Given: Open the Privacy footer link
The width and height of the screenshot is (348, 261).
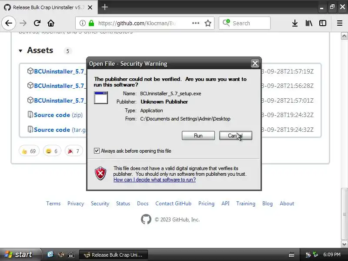Looking at the screenshot, I should (76, 204).
